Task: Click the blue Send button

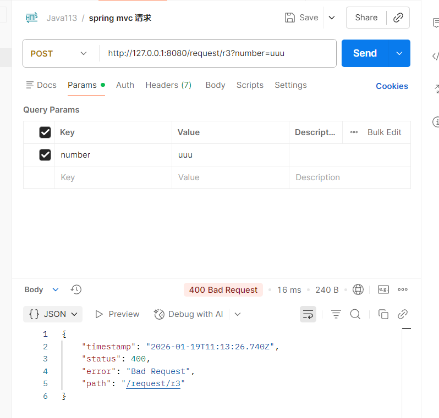Action: 365,53
